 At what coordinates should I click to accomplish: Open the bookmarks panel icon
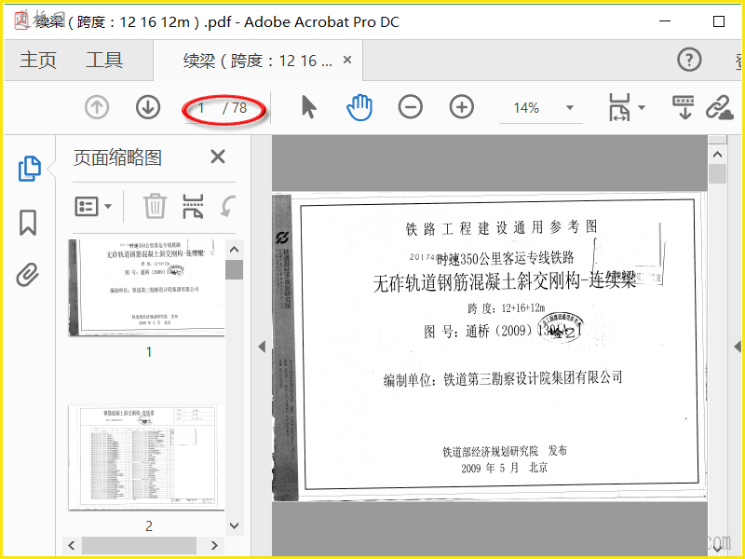28,223
